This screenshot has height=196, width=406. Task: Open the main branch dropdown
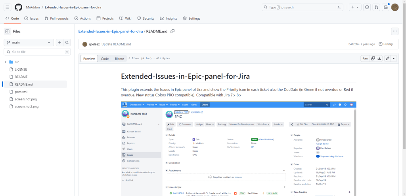tap(29, 43)
